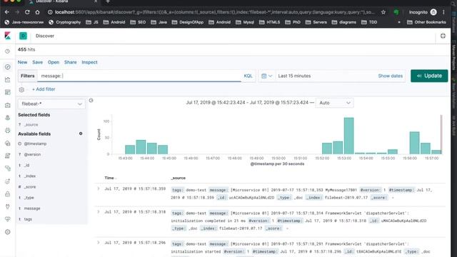Open the Servers bookmark folder
457x257 pixels.
[x=316, y=22]
